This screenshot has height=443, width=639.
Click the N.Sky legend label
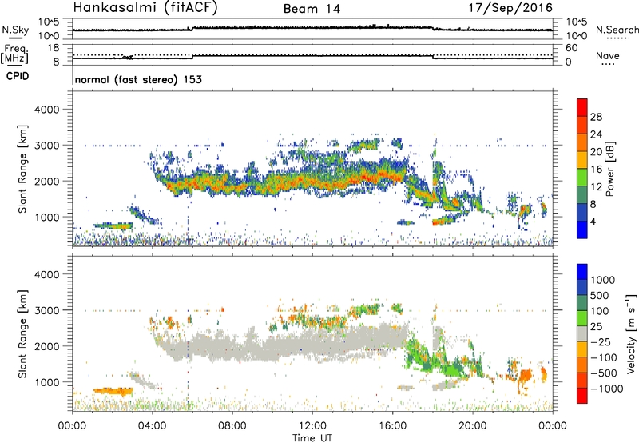(15, 30)
